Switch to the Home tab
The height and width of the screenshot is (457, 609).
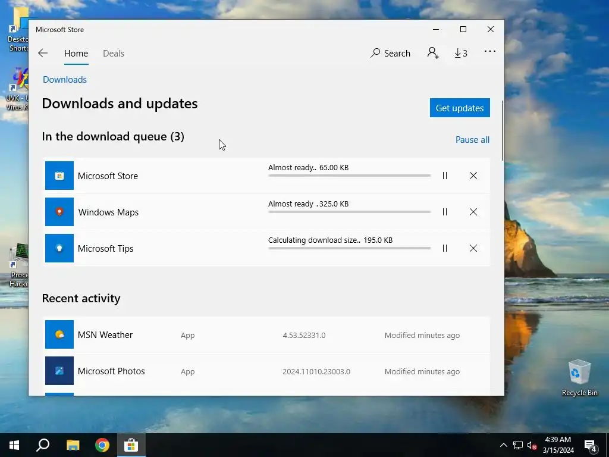click(x=76, y=53)
